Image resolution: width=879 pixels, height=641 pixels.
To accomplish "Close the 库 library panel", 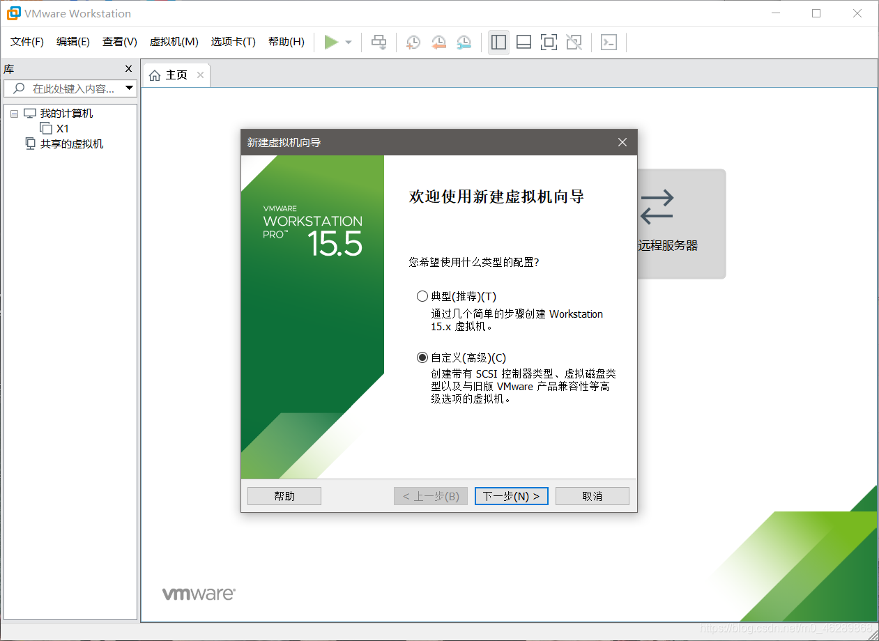I will point(128,69).
